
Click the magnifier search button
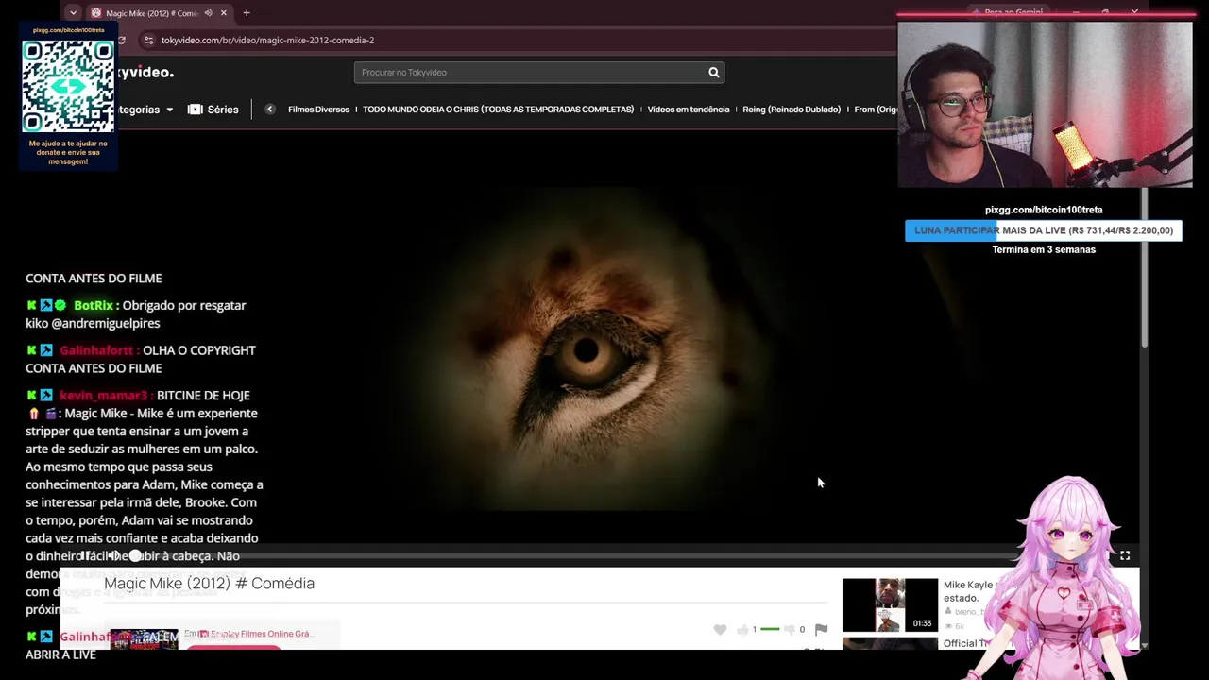click(714, 73)
